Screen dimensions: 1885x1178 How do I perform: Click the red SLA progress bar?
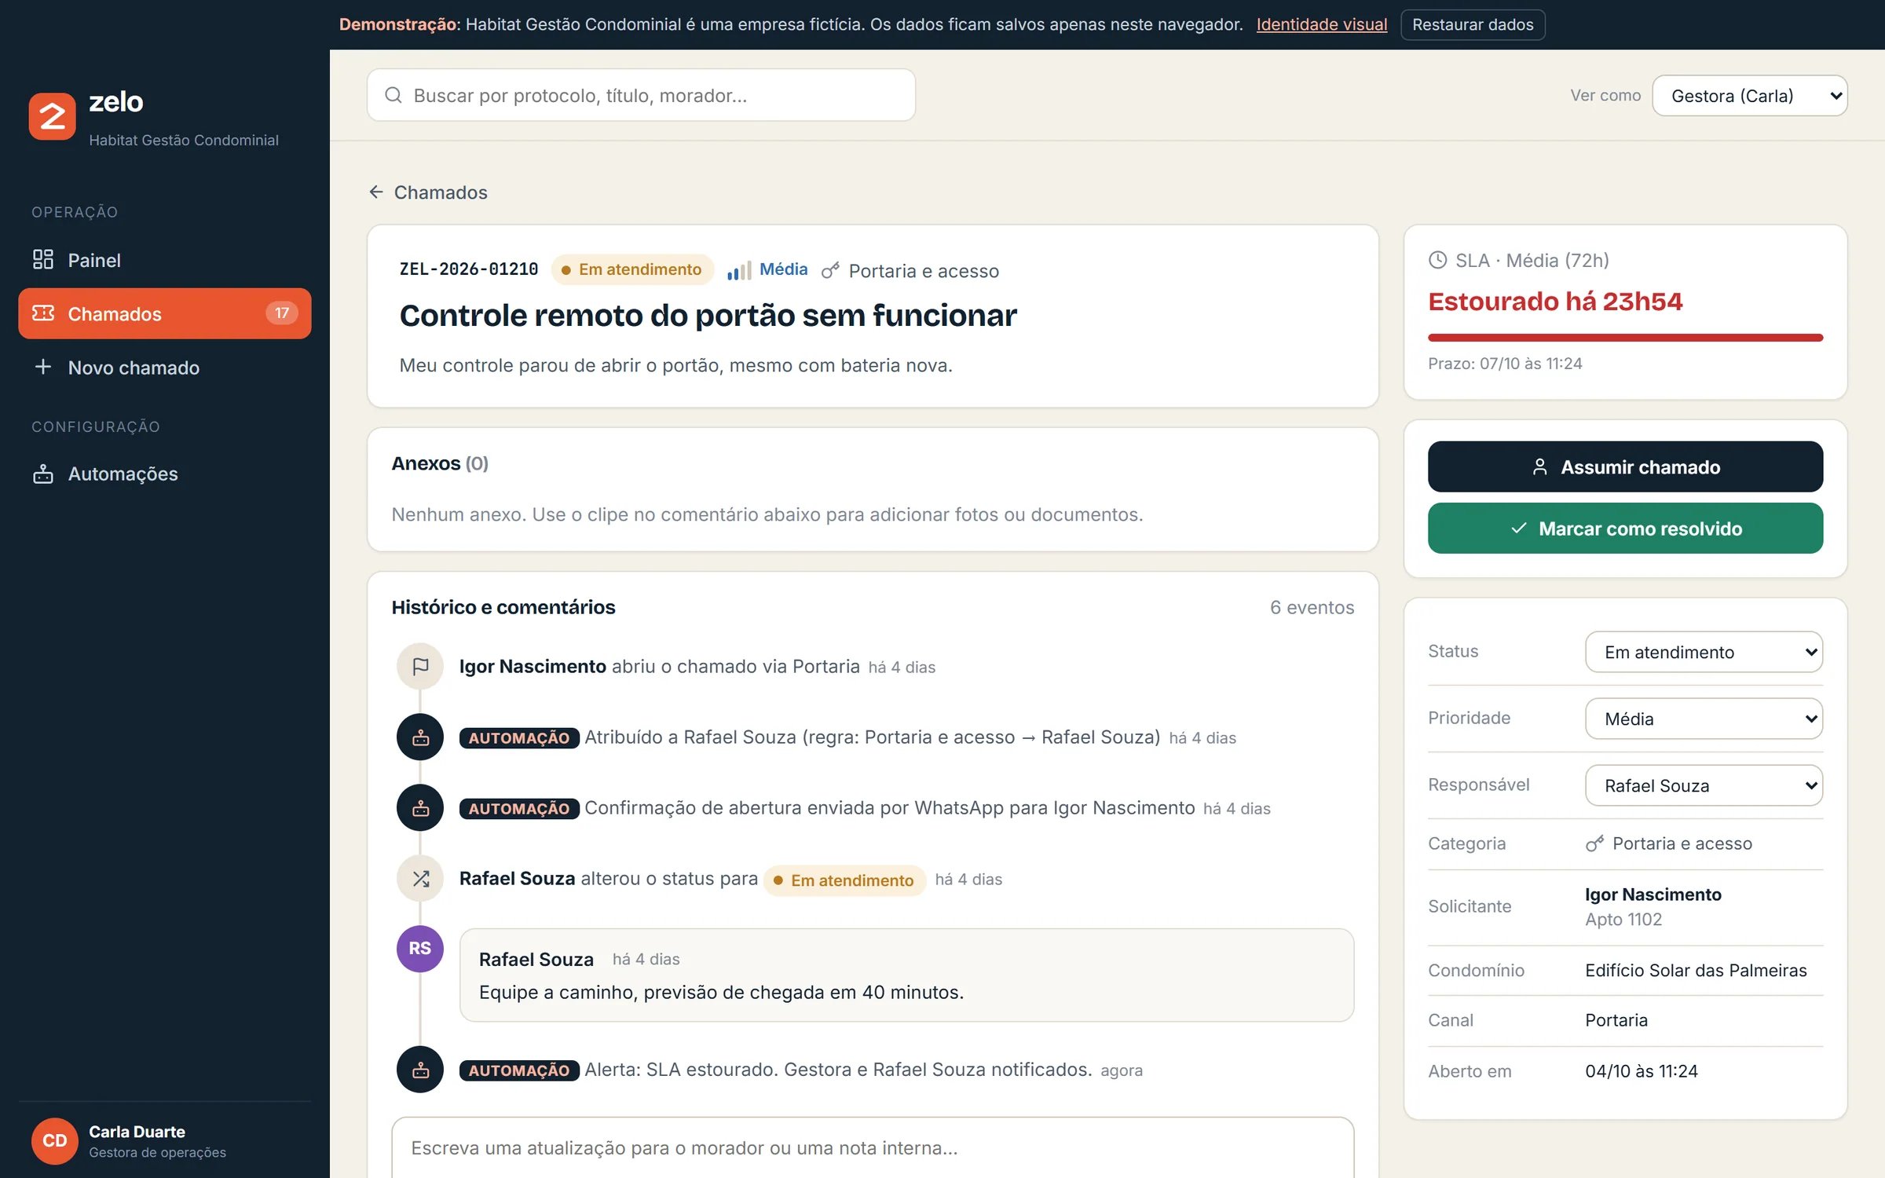[x=1625, y=338]
